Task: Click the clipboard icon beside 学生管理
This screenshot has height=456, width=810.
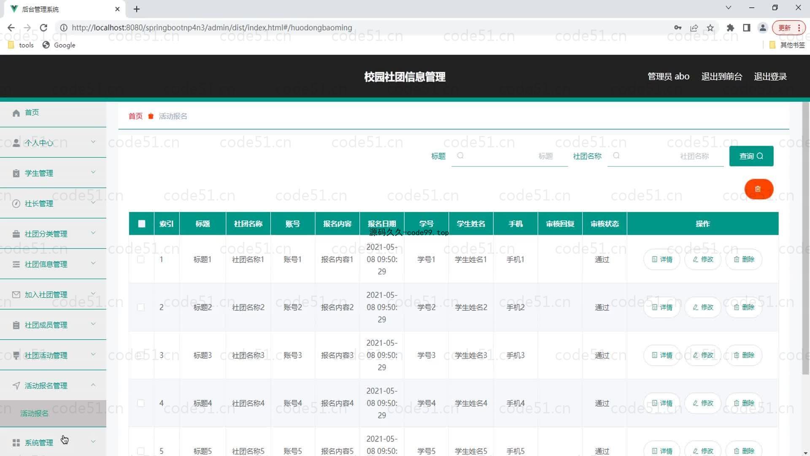Action: tap(16, 173)
